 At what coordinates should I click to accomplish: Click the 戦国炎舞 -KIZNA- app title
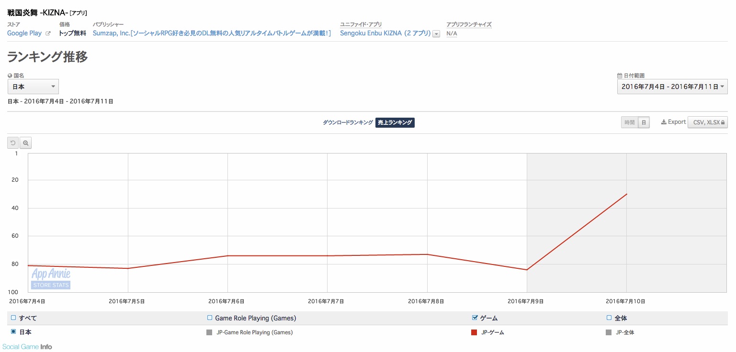pos(38,13)
